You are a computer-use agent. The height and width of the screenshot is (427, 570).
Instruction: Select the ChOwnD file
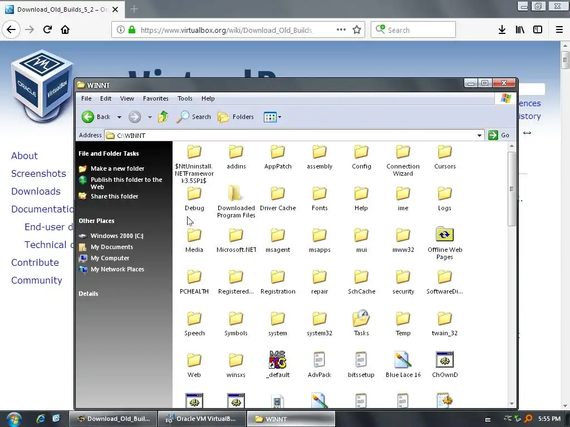(x=445, y=365)
